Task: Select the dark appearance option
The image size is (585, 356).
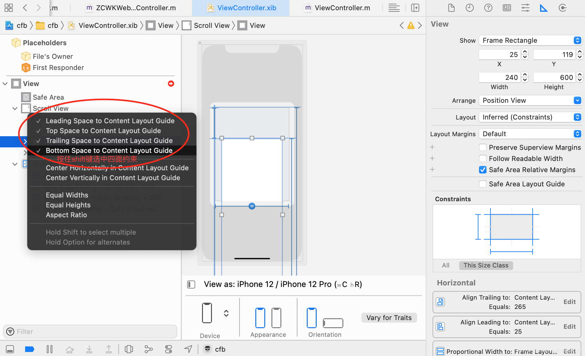Action: [276, 318]
